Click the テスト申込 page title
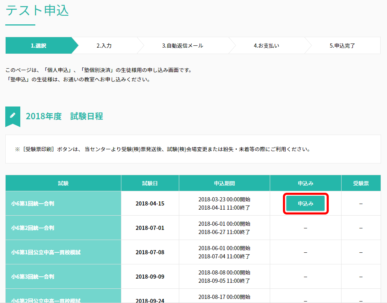 [x=37, y=11]
